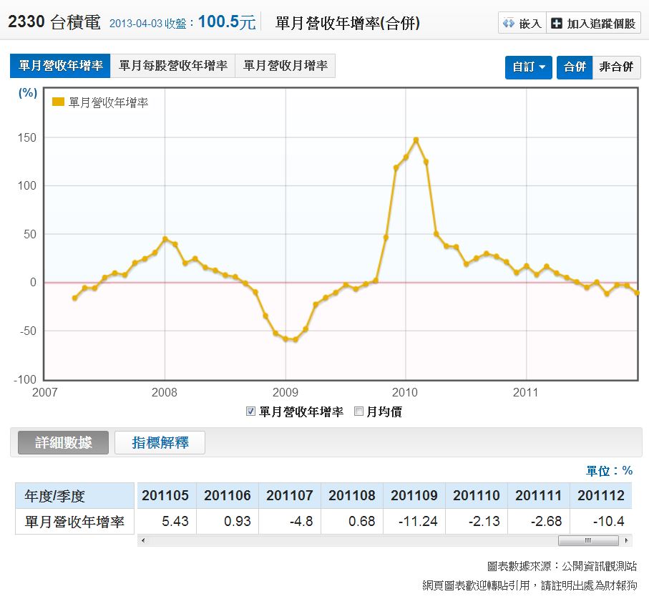Click the table scrollbar right arrow

627,540
